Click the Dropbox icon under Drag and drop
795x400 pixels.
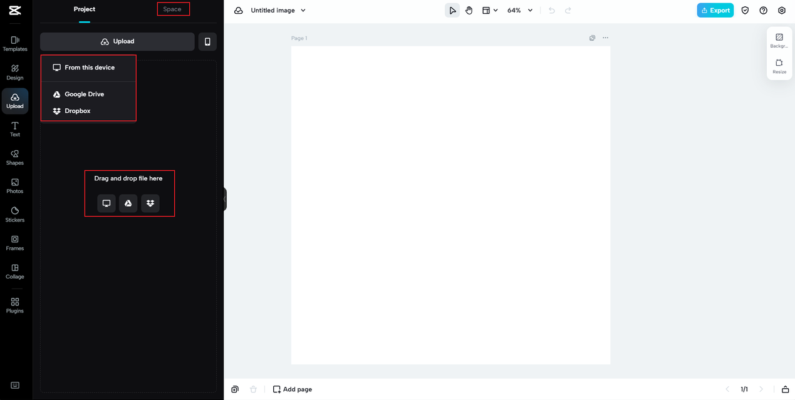tap(150, 203)
